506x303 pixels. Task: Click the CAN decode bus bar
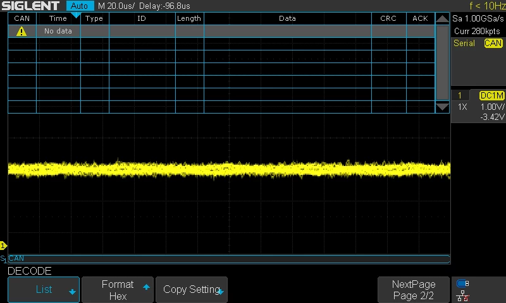[x=229, y=259]
